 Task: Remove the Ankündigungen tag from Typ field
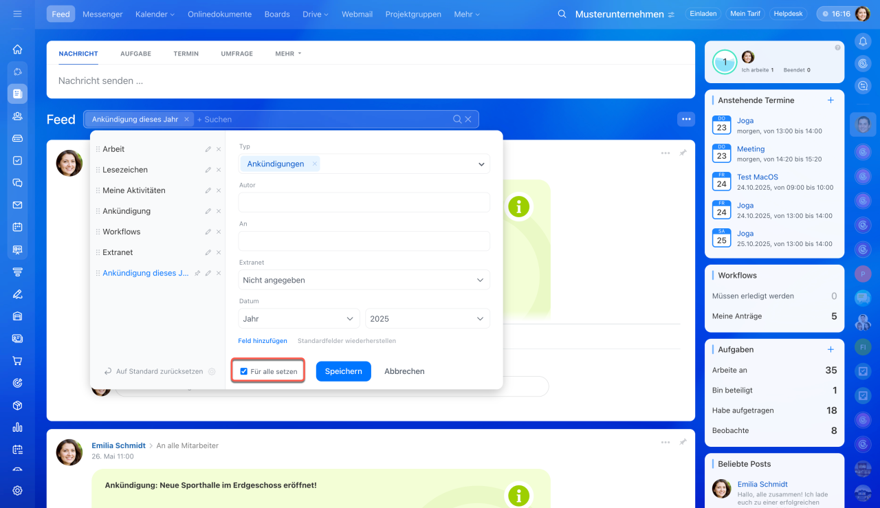point(315,164)
